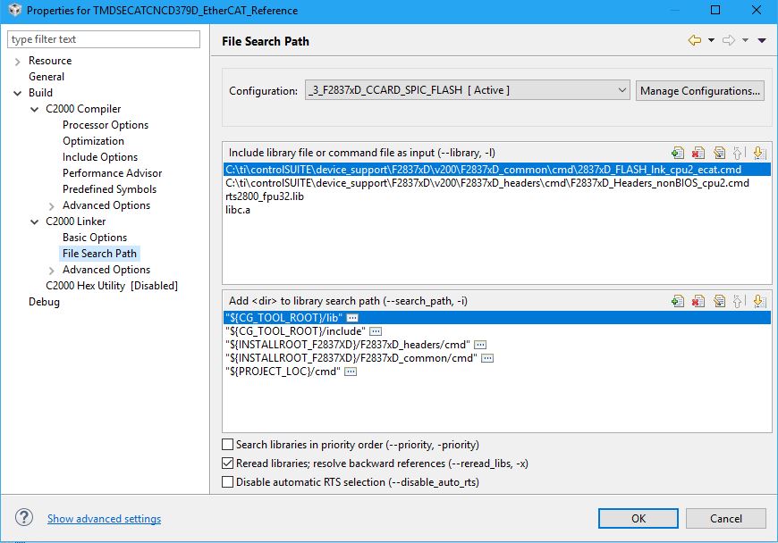Viewport: 778px width, 543px height.
Task: Collapse the C2000 Compiler tree node
Action: point(35,109)
